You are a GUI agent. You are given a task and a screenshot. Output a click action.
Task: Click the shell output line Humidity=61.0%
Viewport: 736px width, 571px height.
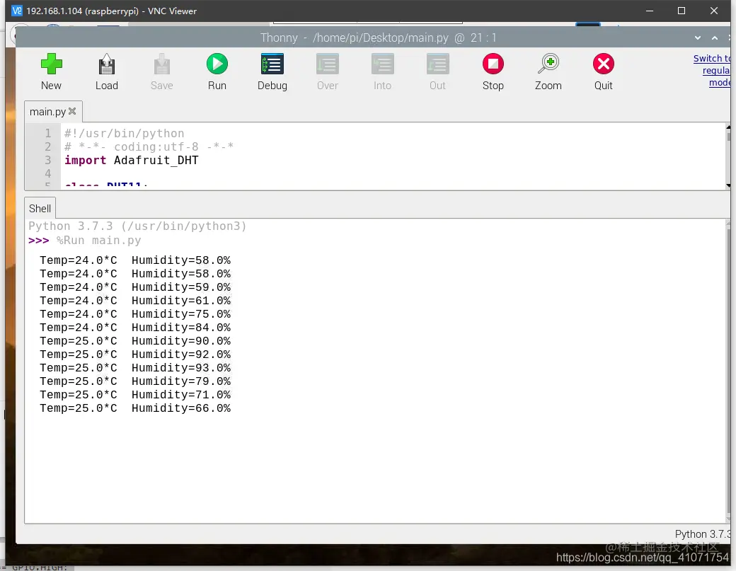[135, 301]
